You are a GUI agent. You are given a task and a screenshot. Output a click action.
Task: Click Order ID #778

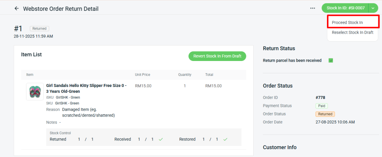[x=321, y=97]
